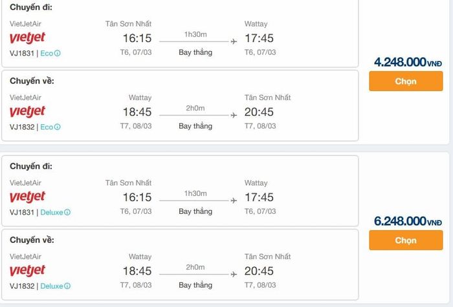Open info icon beside Eco on VJ1832
453x307 pixels.
tap(58, 127)
